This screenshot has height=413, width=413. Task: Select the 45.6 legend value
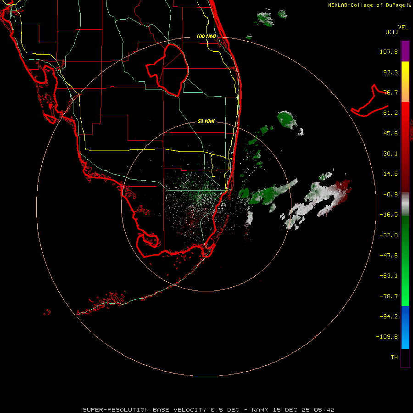click(x=391, y=133)
